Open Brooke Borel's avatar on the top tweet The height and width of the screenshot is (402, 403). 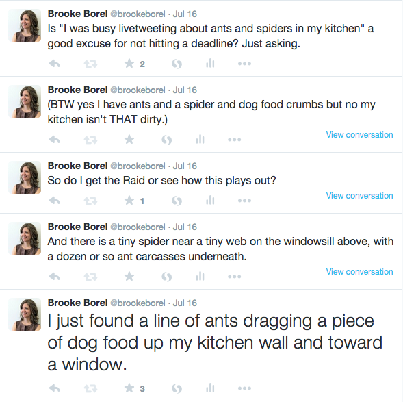pos(25,25)
